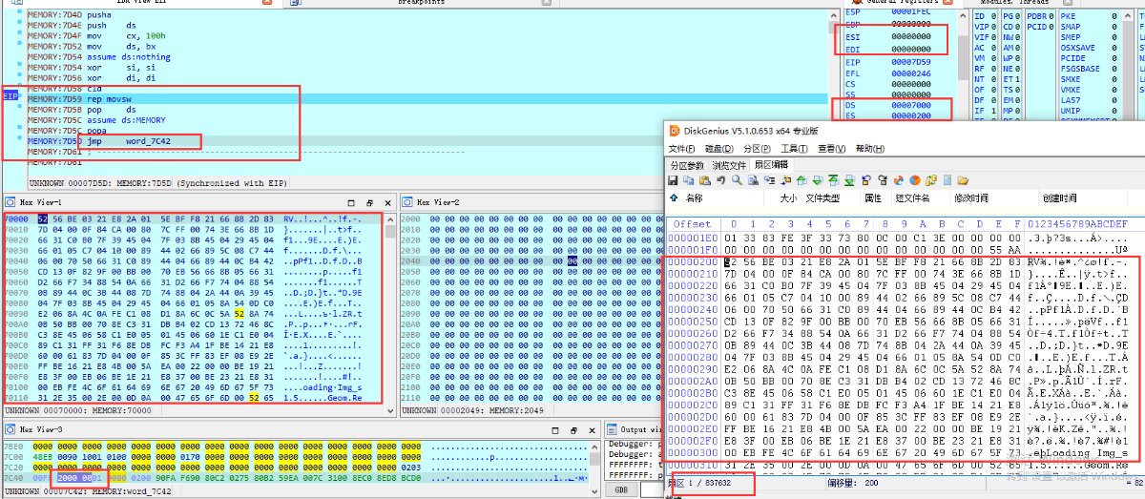Click the DiskGenius save icon in toolbar
The image size is (1145, 499).
(x=673, y=179)
